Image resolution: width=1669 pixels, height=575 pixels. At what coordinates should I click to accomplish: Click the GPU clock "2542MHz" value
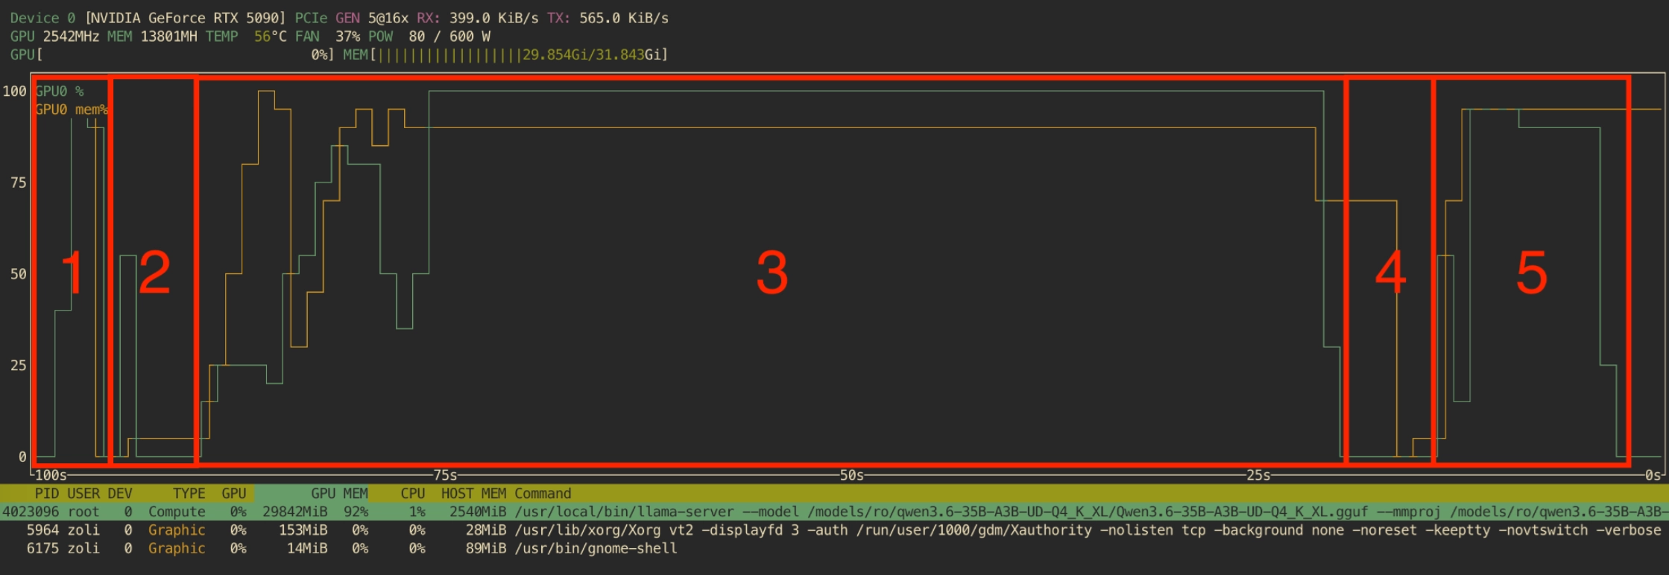point(71,36)
